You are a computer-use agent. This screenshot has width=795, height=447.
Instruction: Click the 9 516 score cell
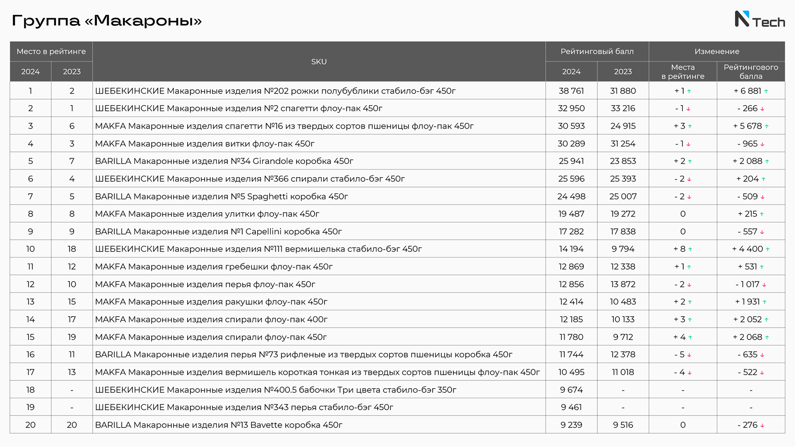[623, 425]
